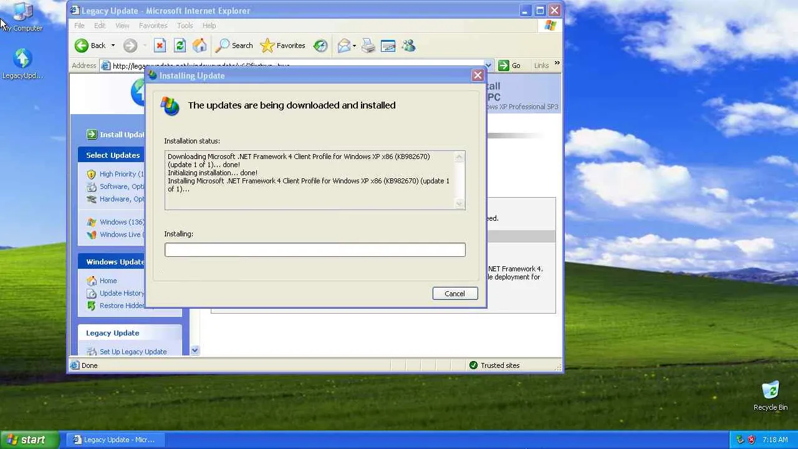This screenshot has height=449, width=798.
Task: Click the Update History document icon
Action: click(92, 293)
